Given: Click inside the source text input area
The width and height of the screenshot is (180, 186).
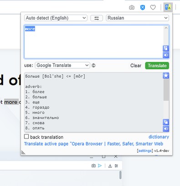Looking at the screenshot, I should click(94, 42).
